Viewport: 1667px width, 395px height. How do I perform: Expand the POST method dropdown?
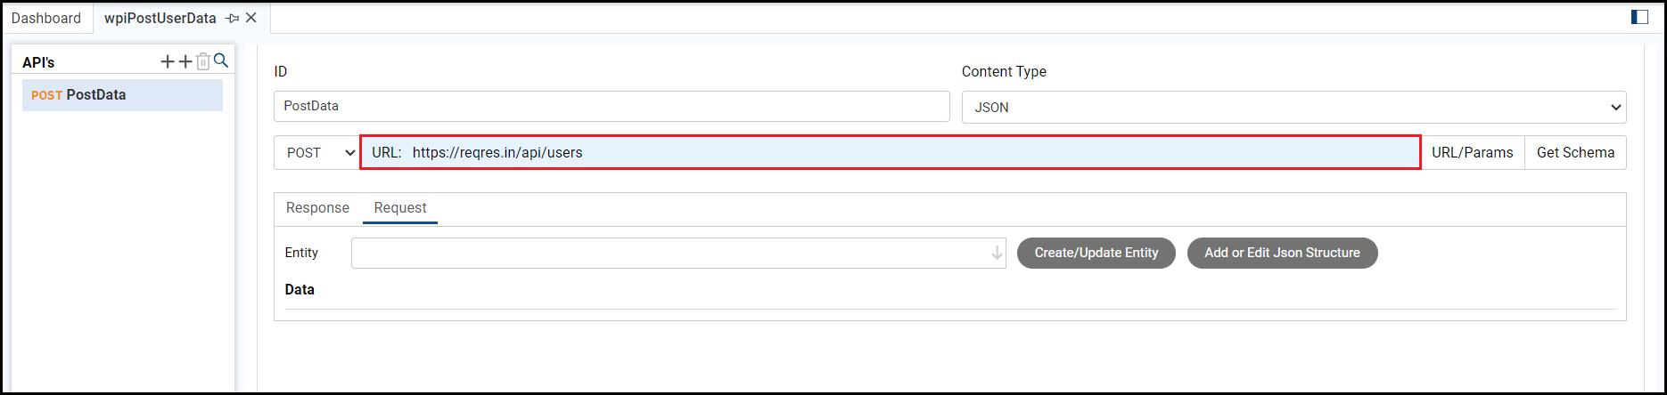click(x=317, y=153)
